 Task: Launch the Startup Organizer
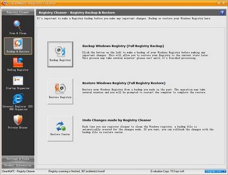(18, 83)
